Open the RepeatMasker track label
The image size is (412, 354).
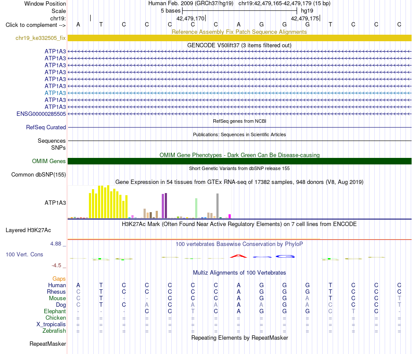point(48,344)
